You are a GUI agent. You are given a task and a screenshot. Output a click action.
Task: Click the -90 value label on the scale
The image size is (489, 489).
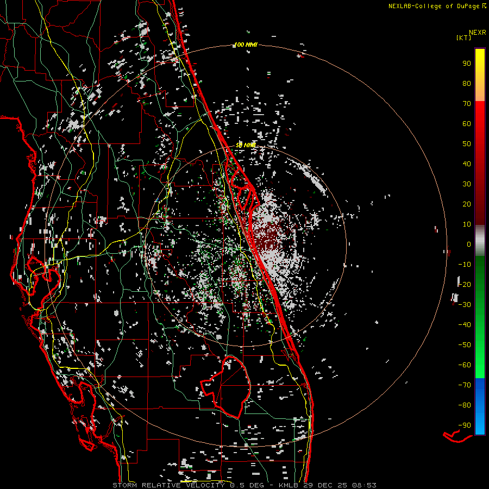click(464, 425)
